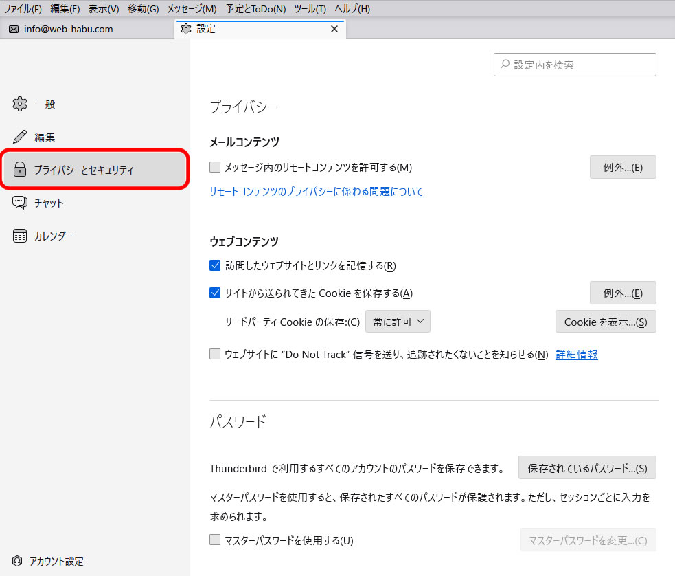Click the アカウント設定 icon at bottom left
The height and width of the screenshot is (576, 675).
(17, 561)
